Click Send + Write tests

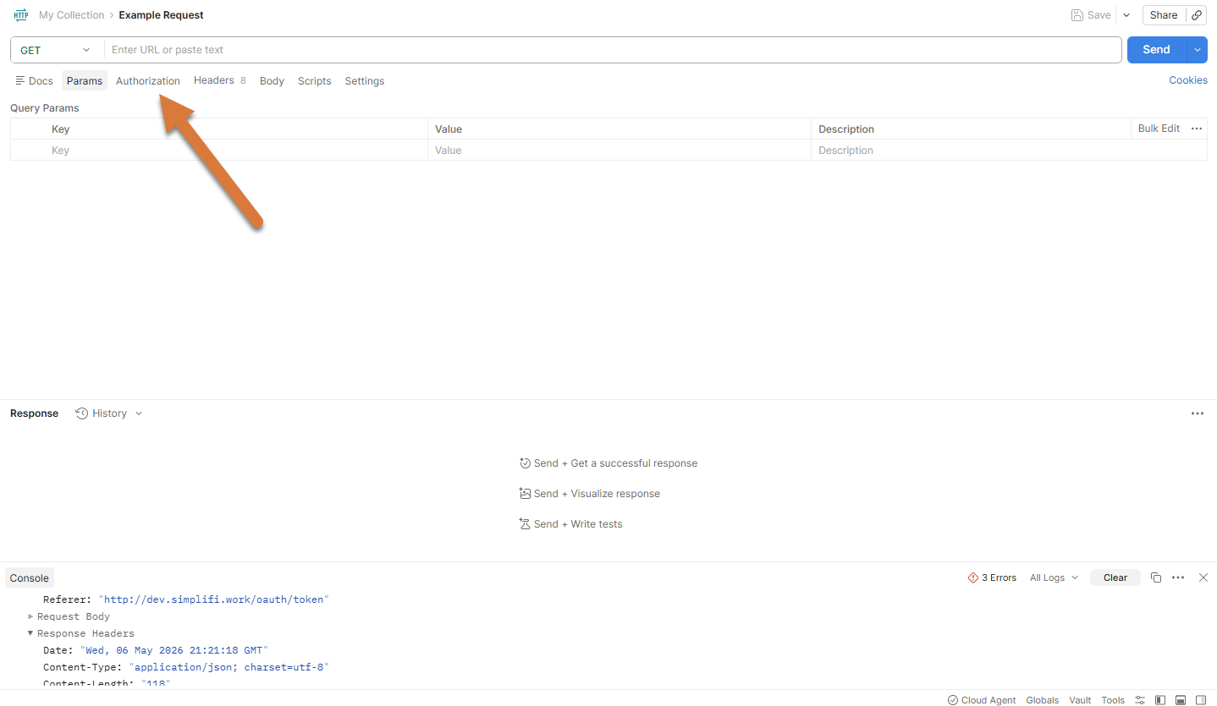571,524
